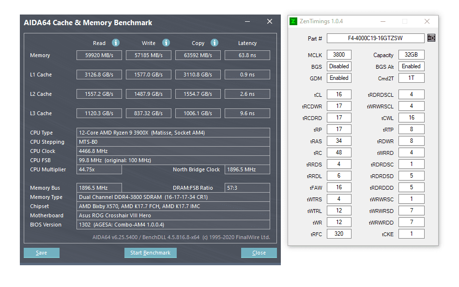Click the Memory Latency value 63.8 ns
Image resolution: width=459 pixels, height=287 pixels.
pyautogui.click(x=247, y=55)
